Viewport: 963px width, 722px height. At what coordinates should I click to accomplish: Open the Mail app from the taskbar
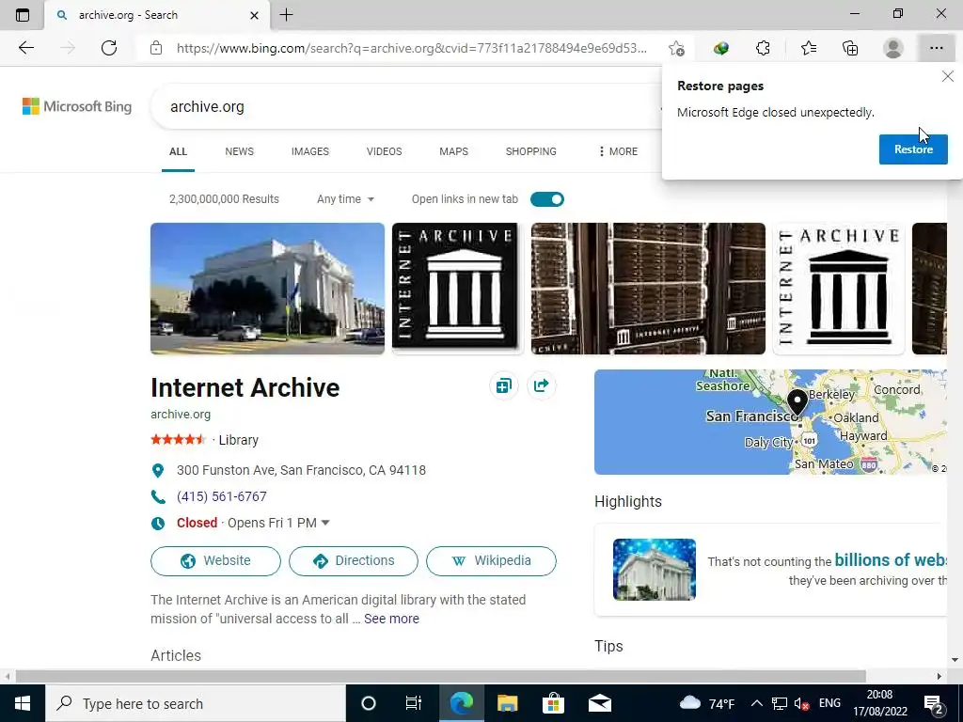click(599, 703)
